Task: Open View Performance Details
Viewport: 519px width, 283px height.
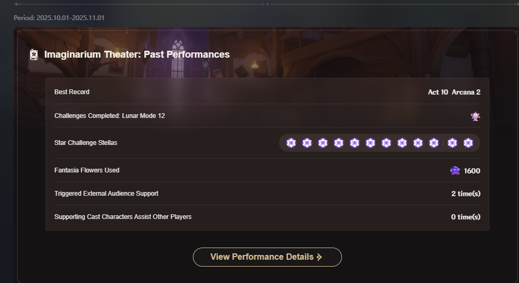Action: tap(262, 257)
